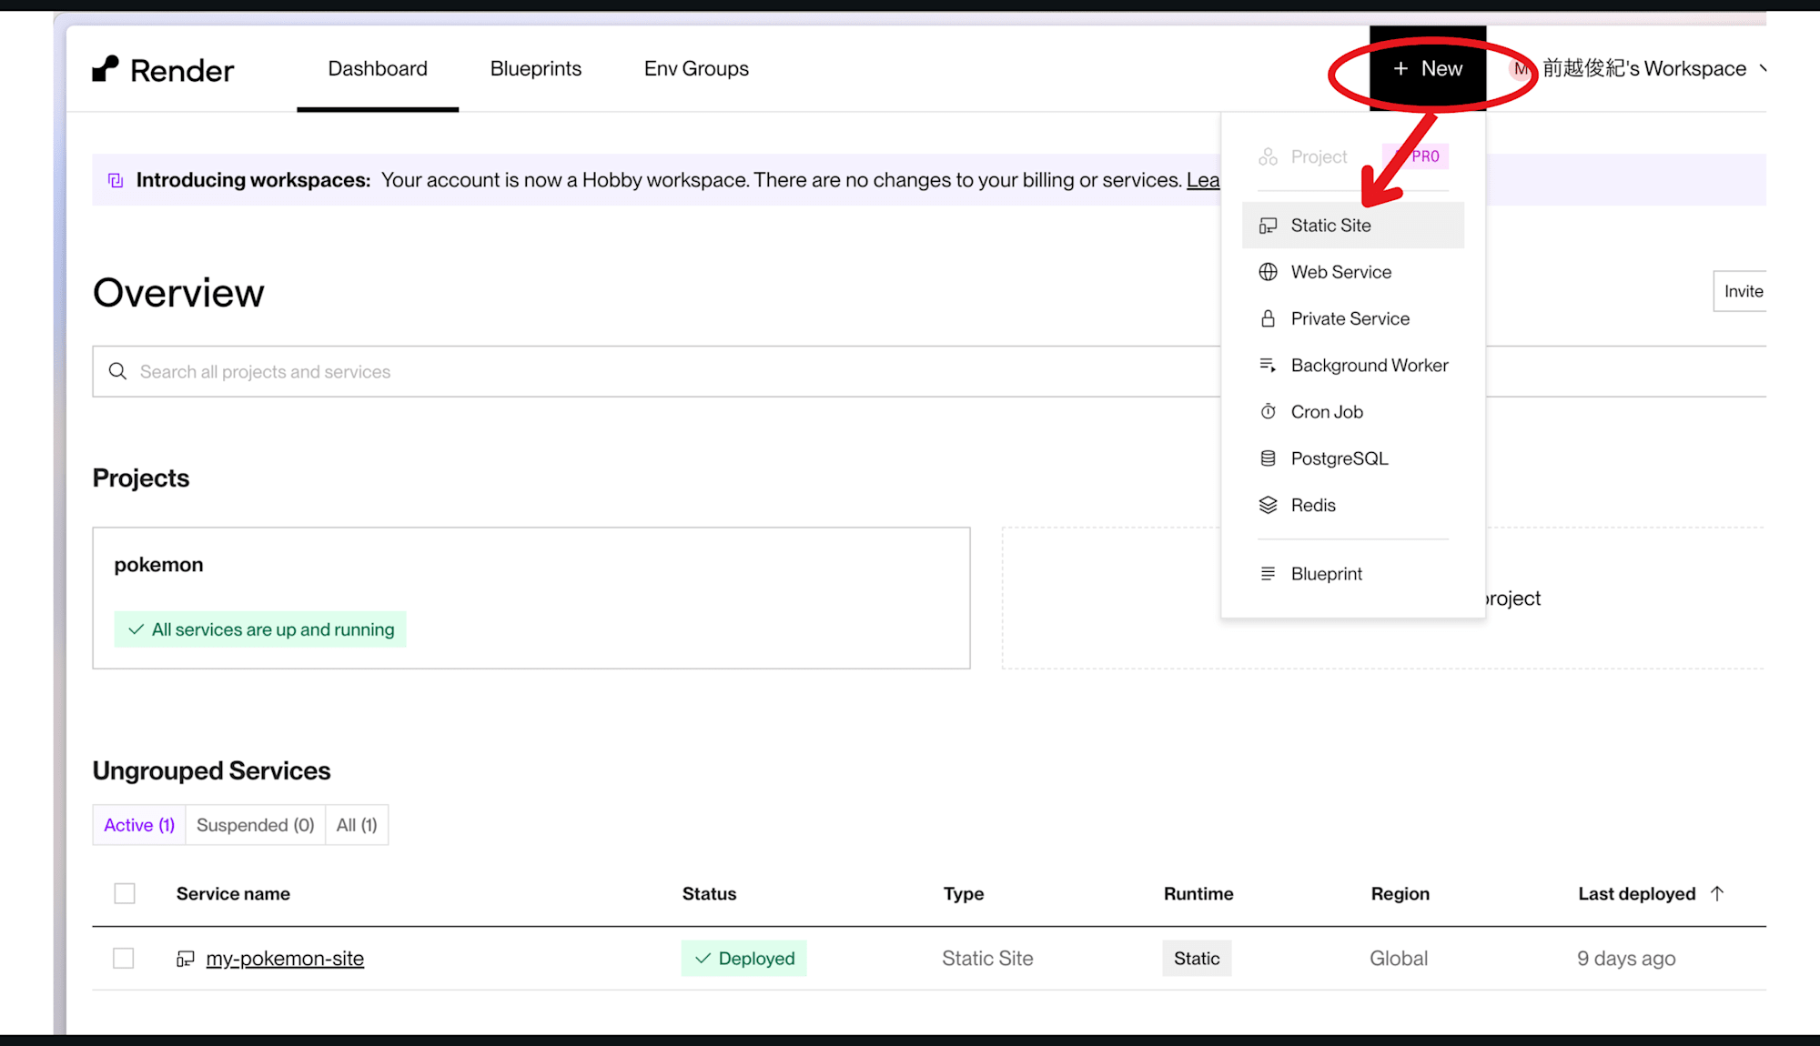This screenshot has width=1820, height=1046.
Task: Click the New button
Action: [1428, 69]
